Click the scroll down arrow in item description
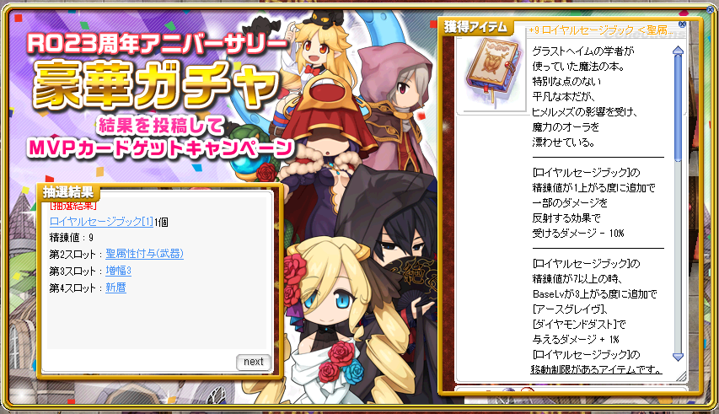The height and width of the screenshot is (414, 719). [678, 356]
